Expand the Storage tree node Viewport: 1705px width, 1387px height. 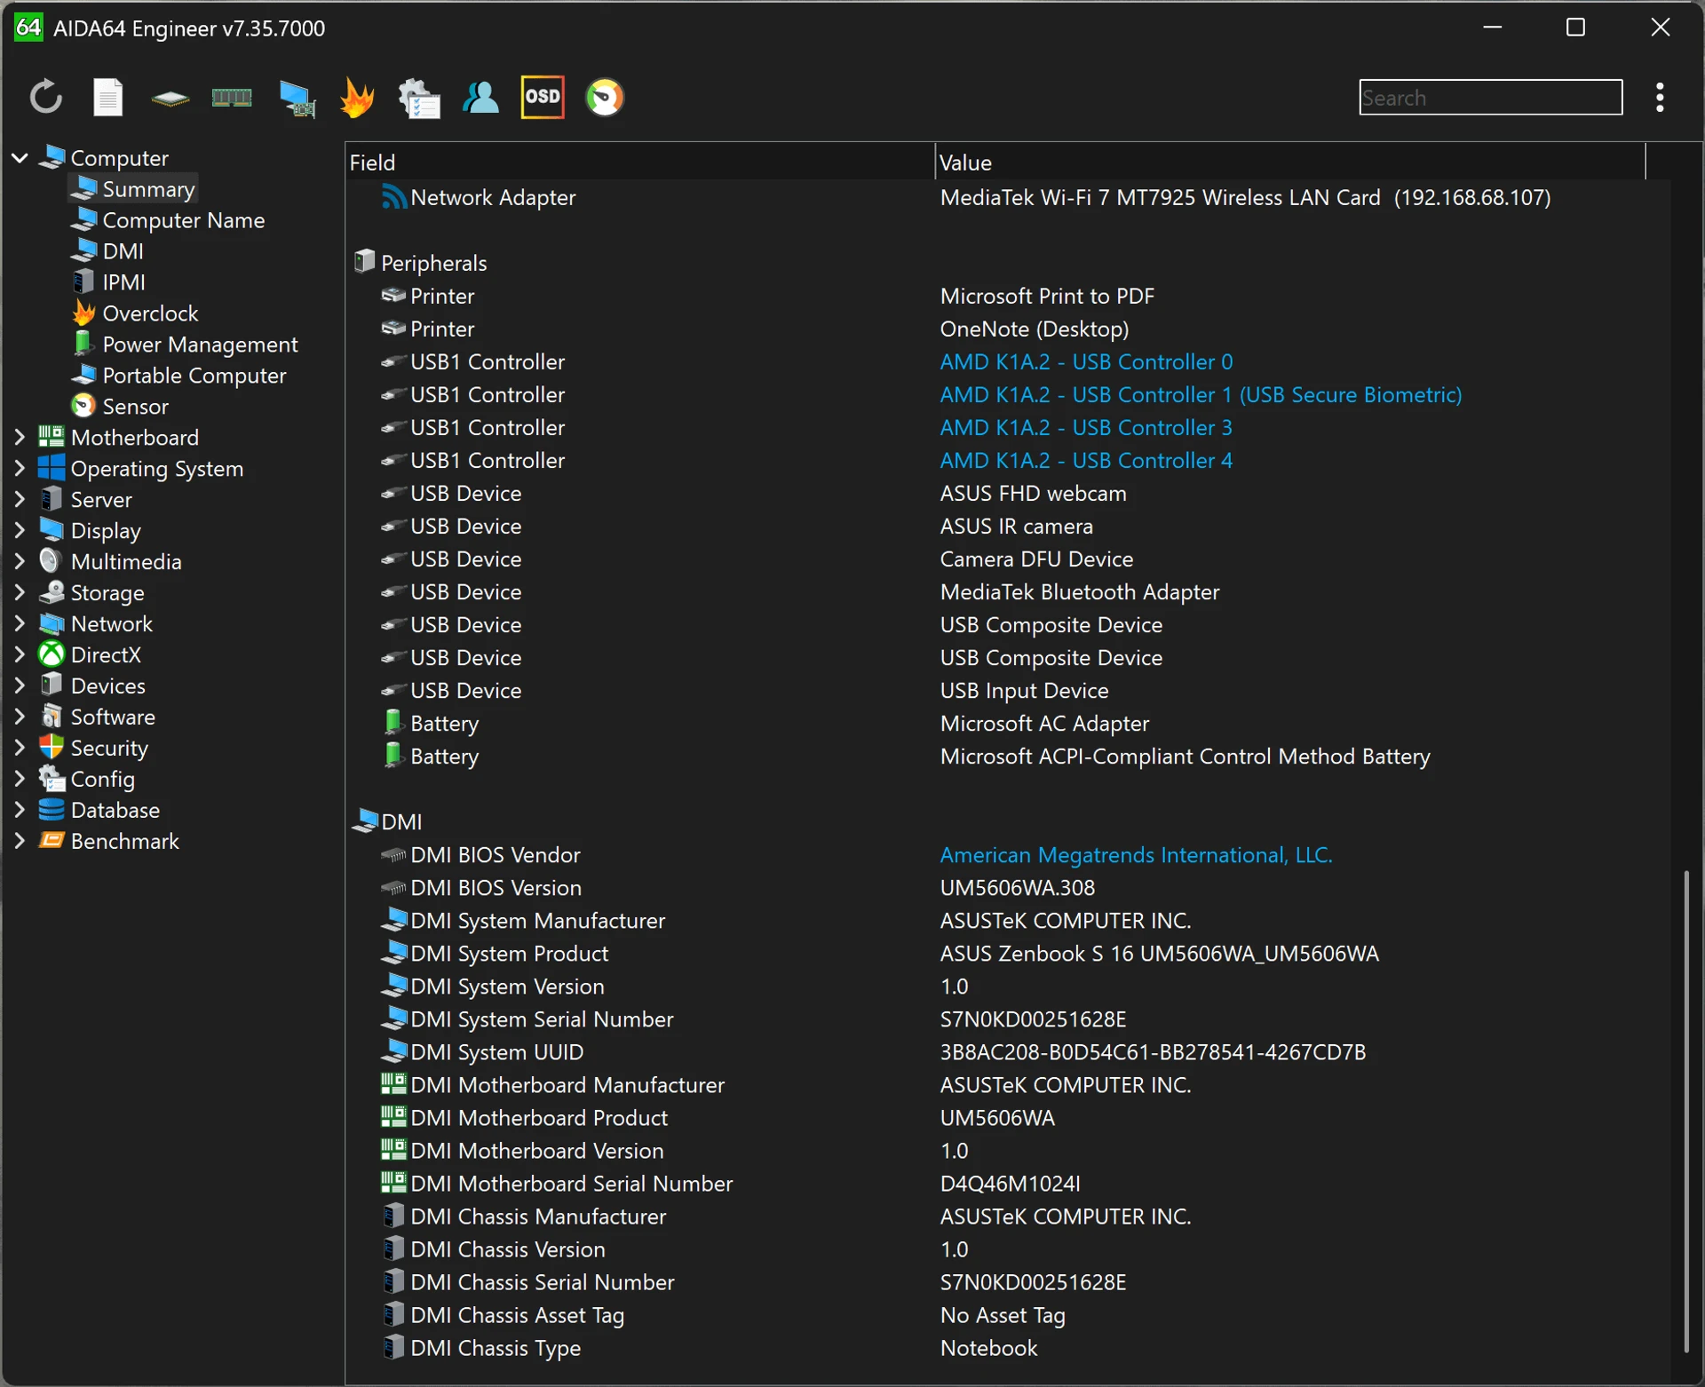tap(20, 592)
